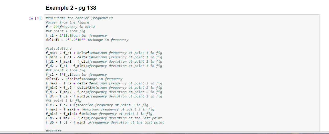Click the "#At point 2 from fig" comment
The width and height of the screenshot is (329, 134).
point(65,70)
